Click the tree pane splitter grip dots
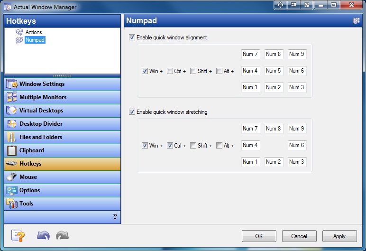 pos(62,76)
